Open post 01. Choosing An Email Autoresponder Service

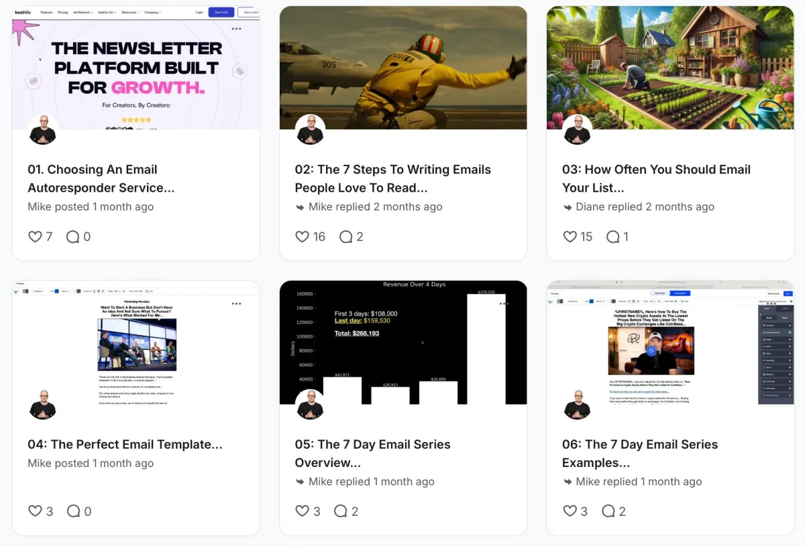click(101, 179)
